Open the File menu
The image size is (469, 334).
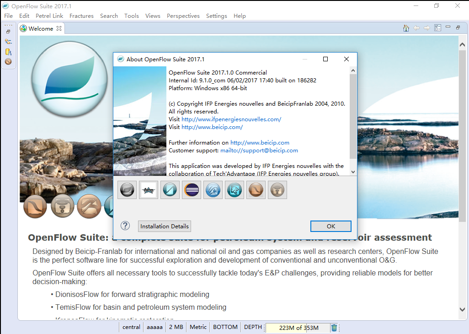pos(8,16)
